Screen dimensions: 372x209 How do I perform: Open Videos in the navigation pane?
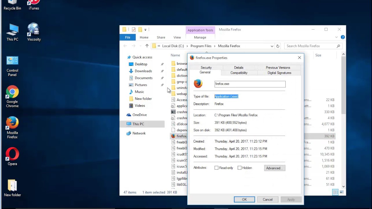[x=140, y=106]
